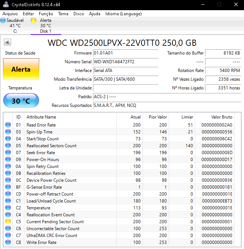The width and height of the screenshot is (244, 249).
Task: Click the 30 °C temperature button
Action: point(21,100)
